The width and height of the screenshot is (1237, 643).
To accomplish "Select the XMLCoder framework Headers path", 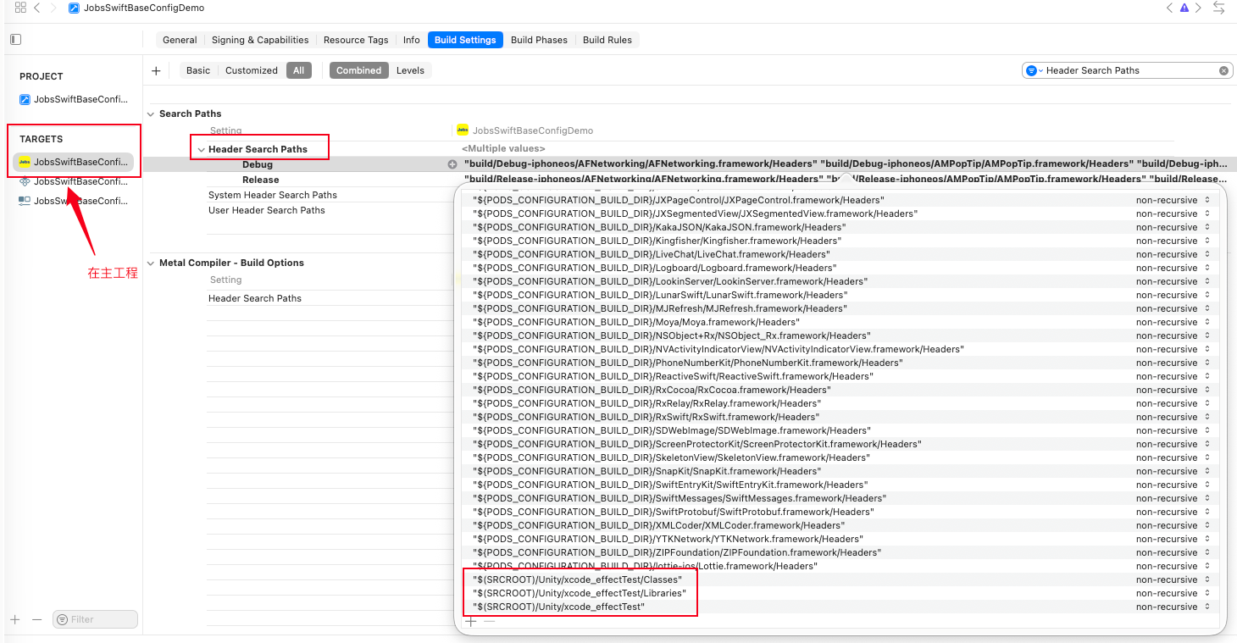I will (657, 525).
